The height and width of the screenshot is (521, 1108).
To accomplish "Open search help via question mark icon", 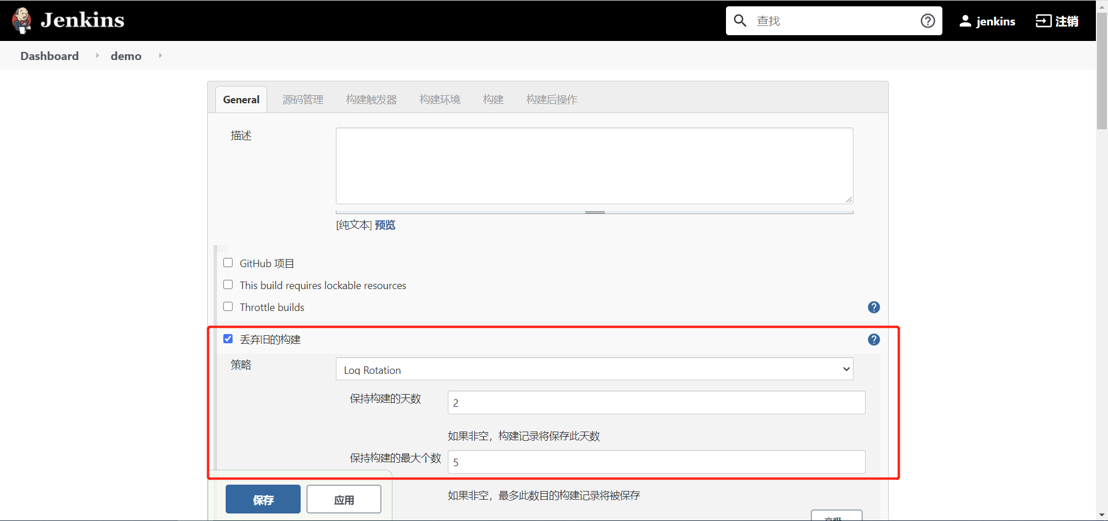I will pos(927,21).
